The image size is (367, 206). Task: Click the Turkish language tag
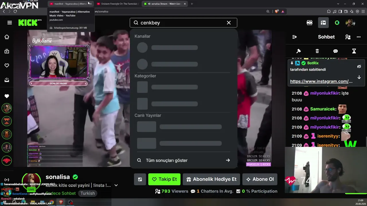click(87, 193)
